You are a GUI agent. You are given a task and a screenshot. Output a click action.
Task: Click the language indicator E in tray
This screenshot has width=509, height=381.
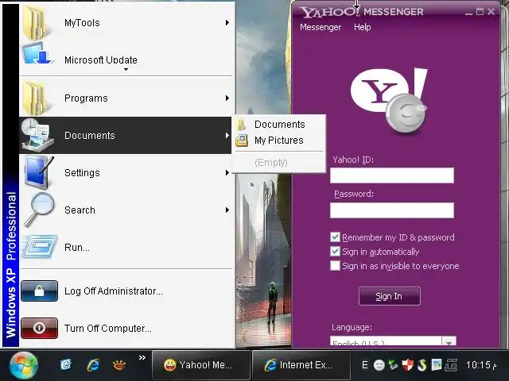[365, 365]
